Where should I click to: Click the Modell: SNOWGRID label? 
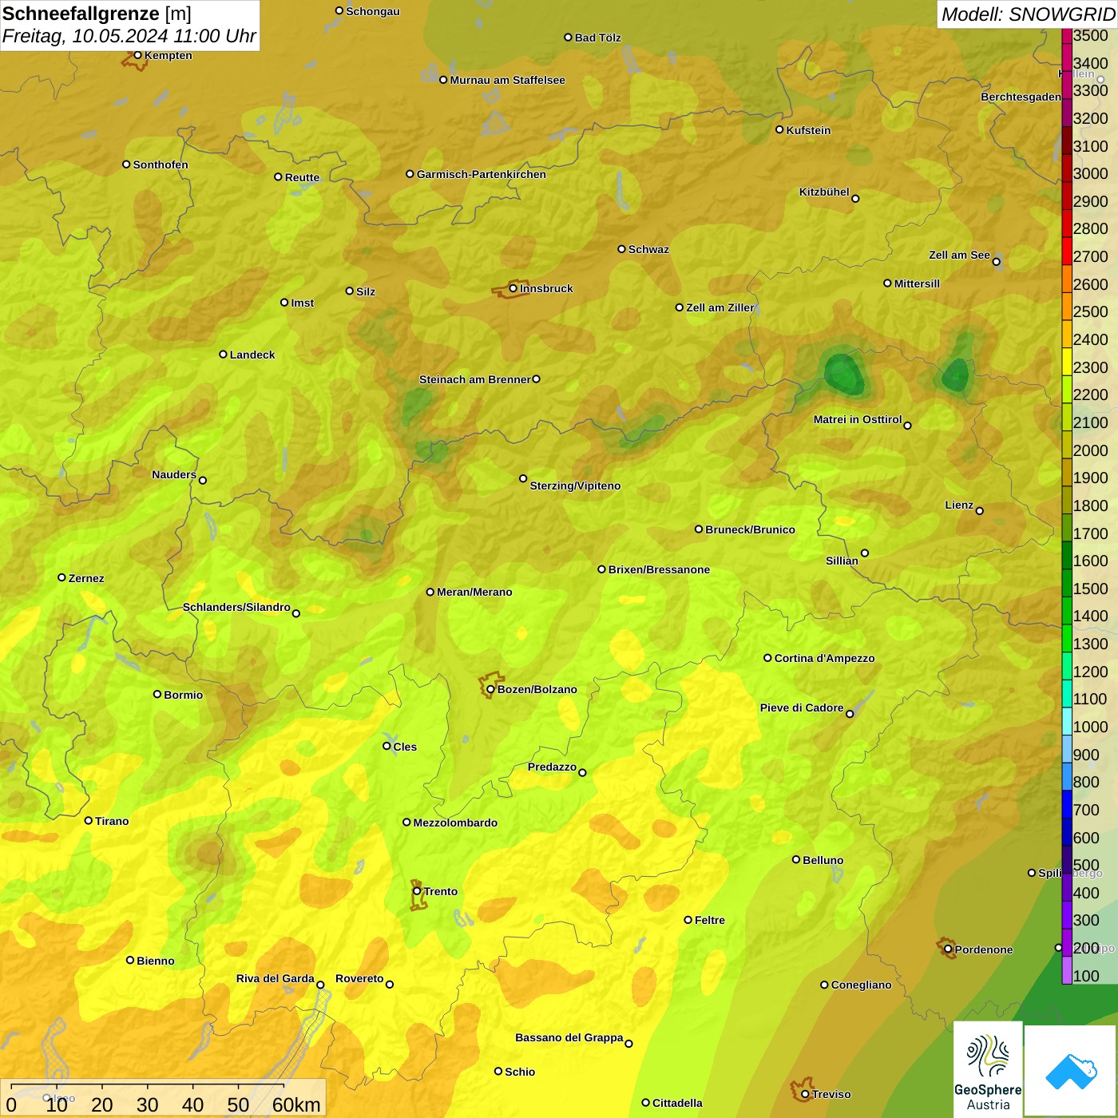coord(1028,14)
